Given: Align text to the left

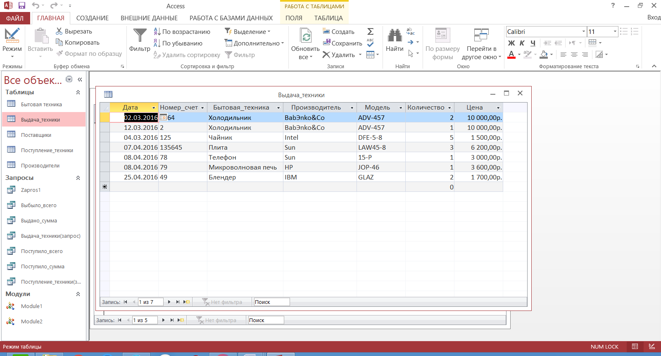Looking at the screenshot, I should click(563, 55).
